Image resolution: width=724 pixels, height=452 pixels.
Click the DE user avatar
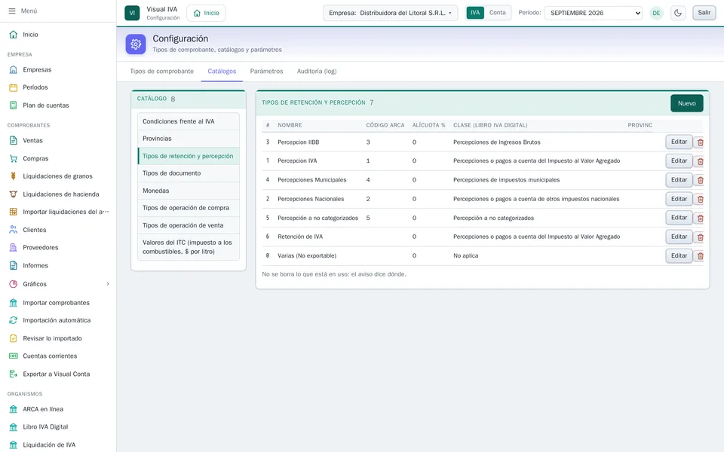pos(656,13)
